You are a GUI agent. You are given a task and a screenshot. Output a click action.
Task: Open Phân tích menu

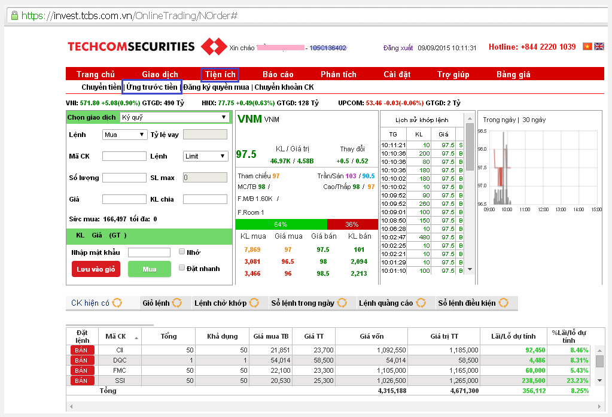pos(339,74)
